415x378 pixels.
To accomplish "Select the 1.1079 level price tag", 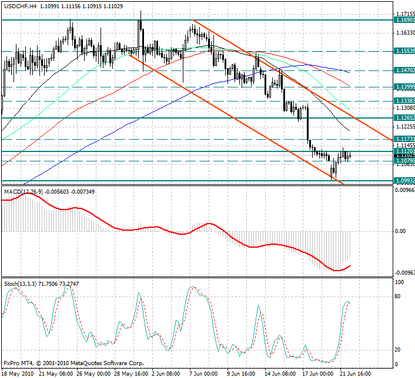I will point(404,161).
